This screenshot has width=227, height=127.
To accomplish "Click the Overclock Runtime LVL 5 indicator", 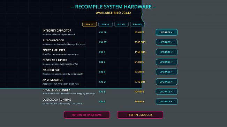I will tap(102, 102).
